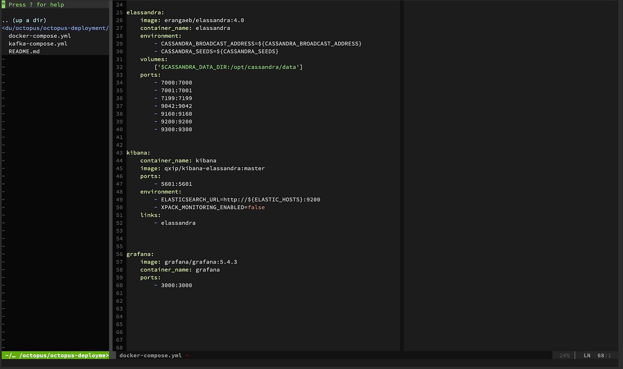The image size is (623, 369).
Task: Click 'container_name: kibana' line
Action: tap(178, 161)
